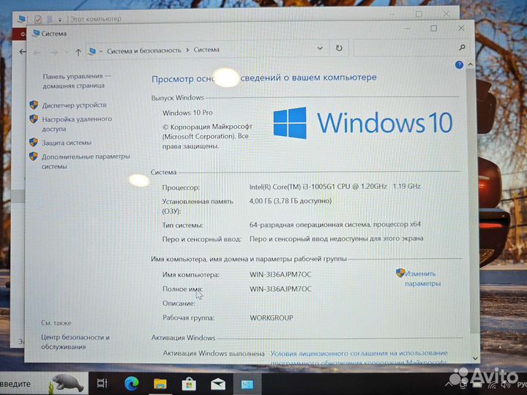Open Защита системы link

(x=67, y=143)
